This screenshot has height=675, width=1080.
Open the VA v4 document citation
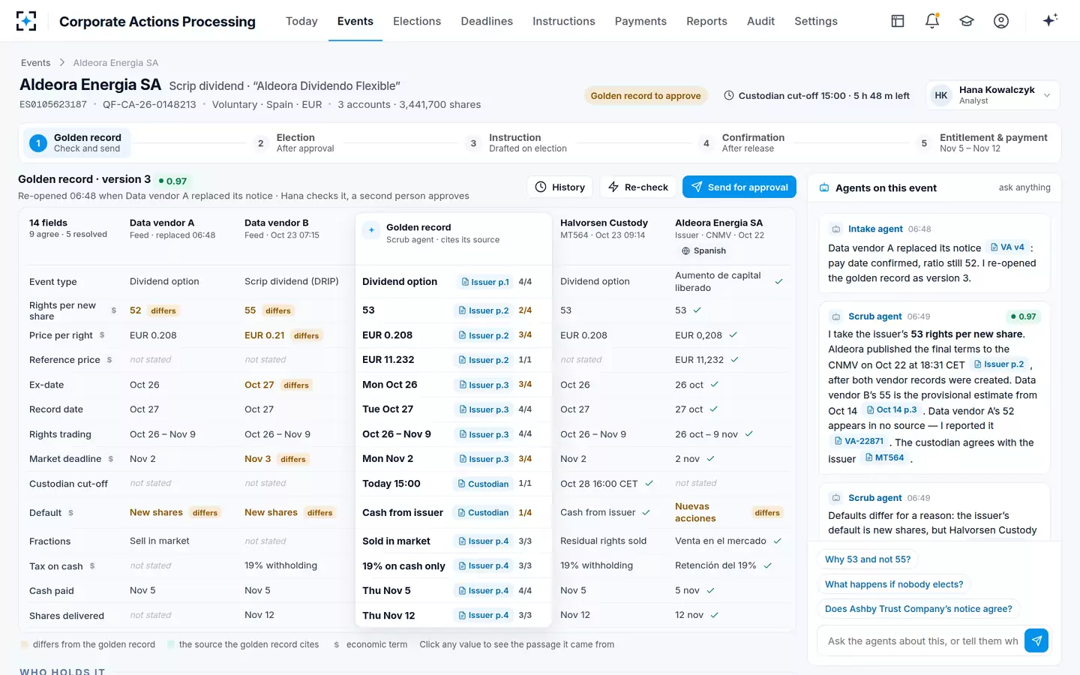(x=1007, y=247)
